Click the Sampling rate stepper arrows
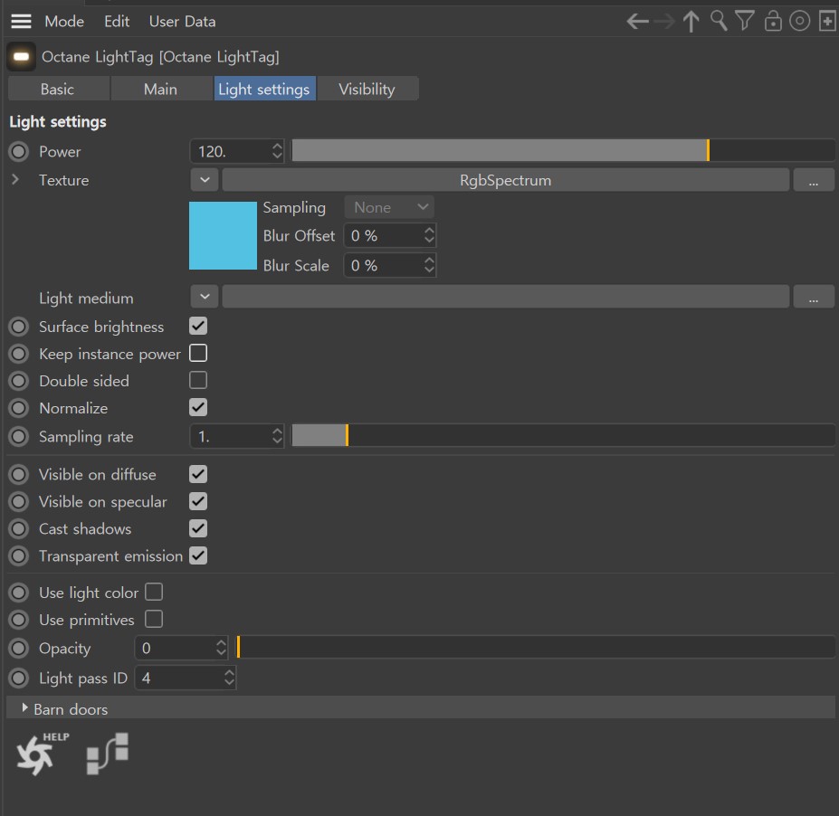839x816 pixels. pos(277,436)
